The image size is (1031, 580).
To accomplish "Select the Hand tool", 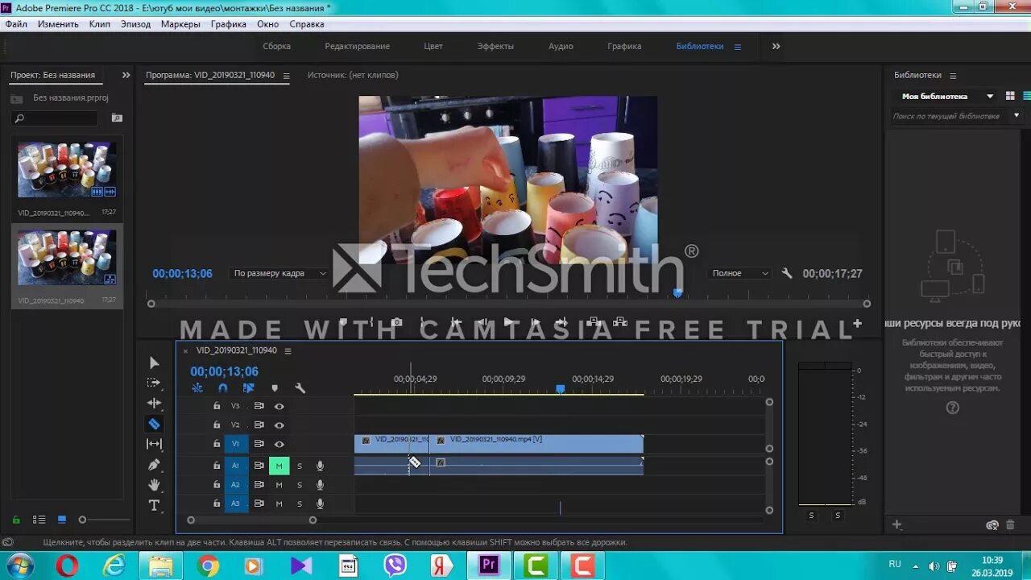I will (154, 485).
